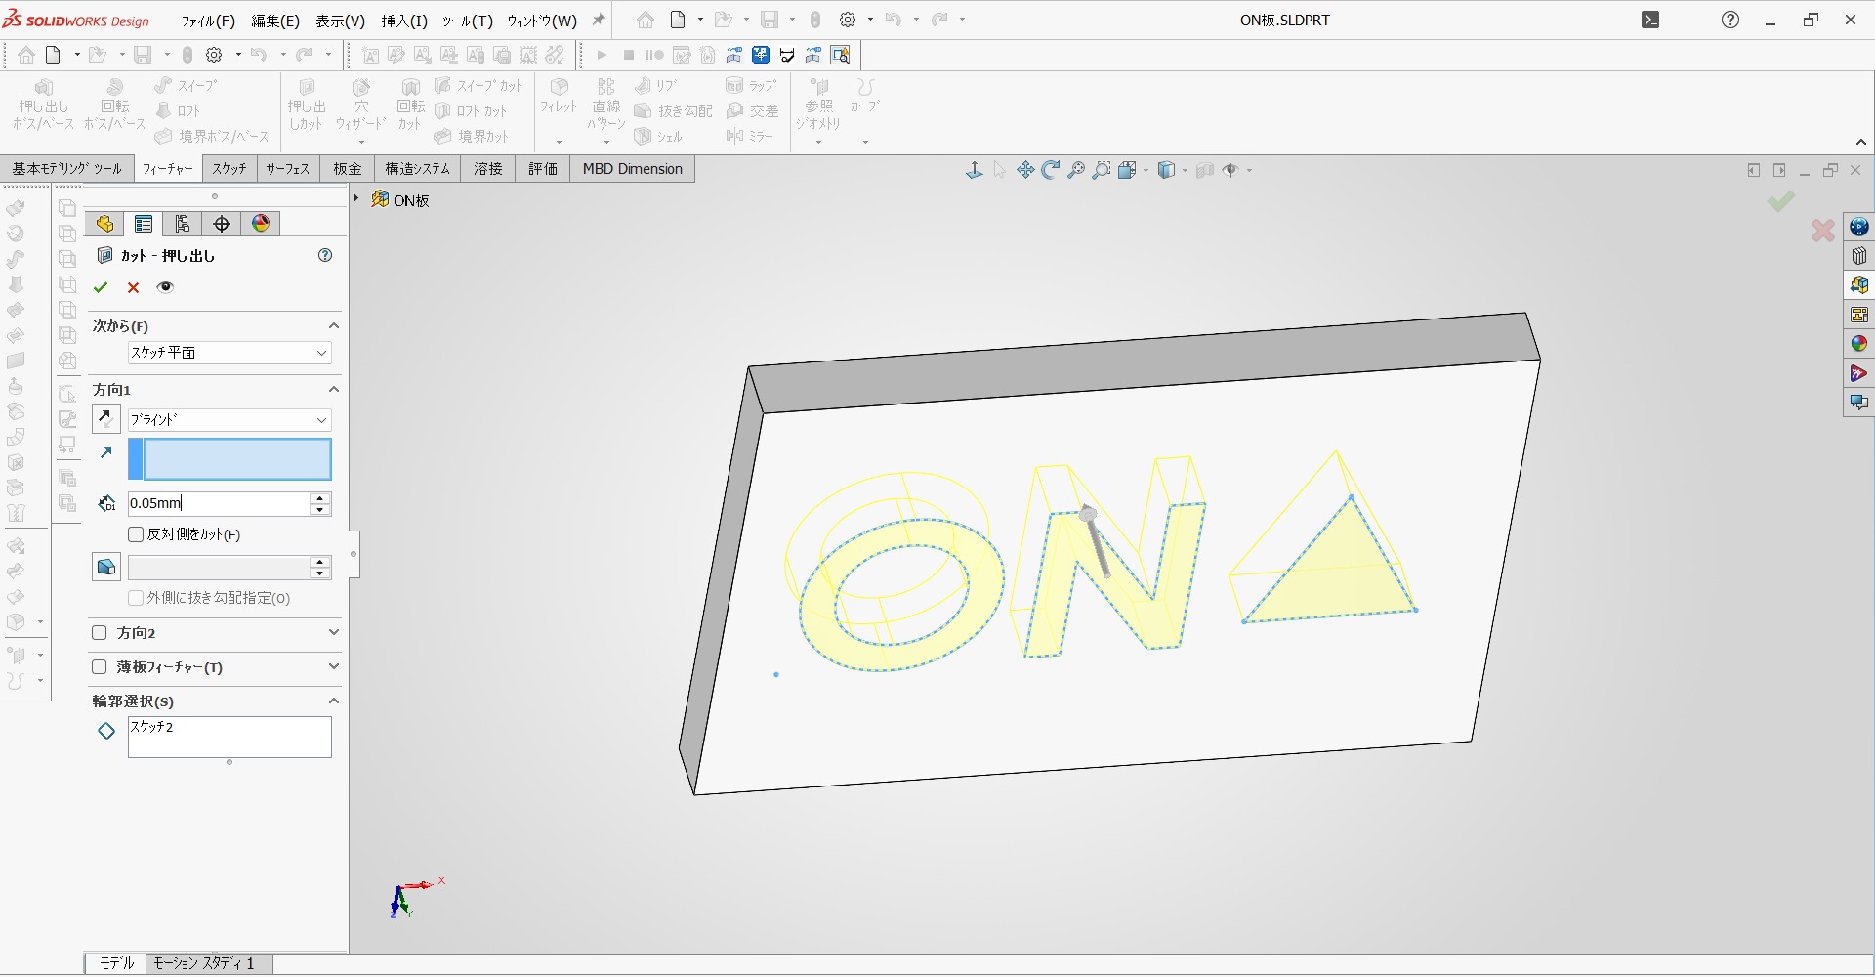
Task: Switch to the 板金 tab
Action: coord(347,169)
